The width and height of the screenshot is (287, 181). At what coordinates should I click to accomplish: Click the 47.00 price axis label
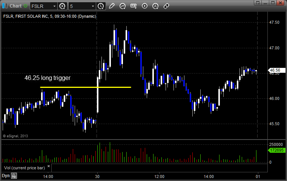coord(274,48)
